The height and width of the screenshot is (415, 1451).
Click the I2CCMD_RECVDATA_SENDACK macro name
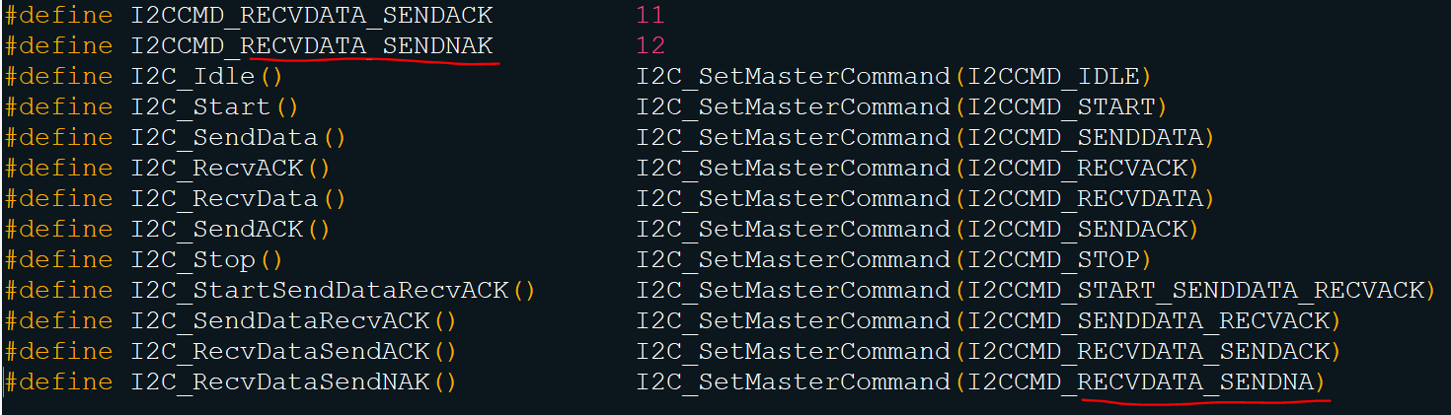(311, 16)
